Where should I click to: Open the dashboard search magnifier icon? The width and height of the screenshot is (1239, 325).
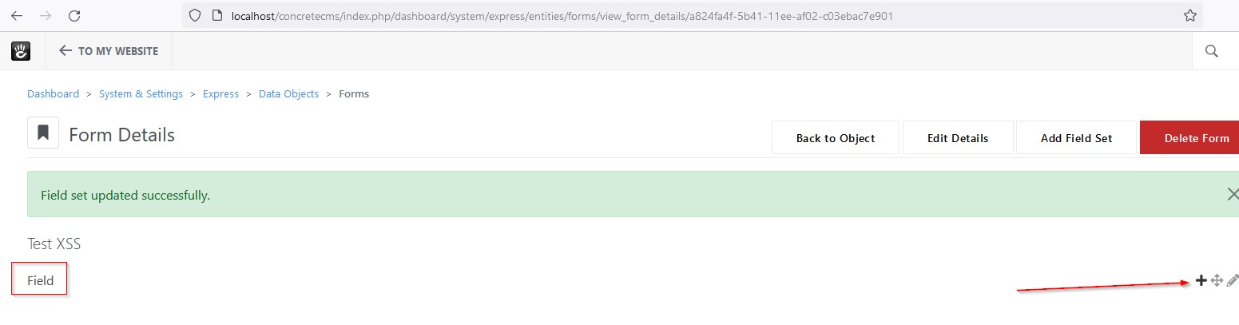pyautogui.click(x=1211, y=51)
